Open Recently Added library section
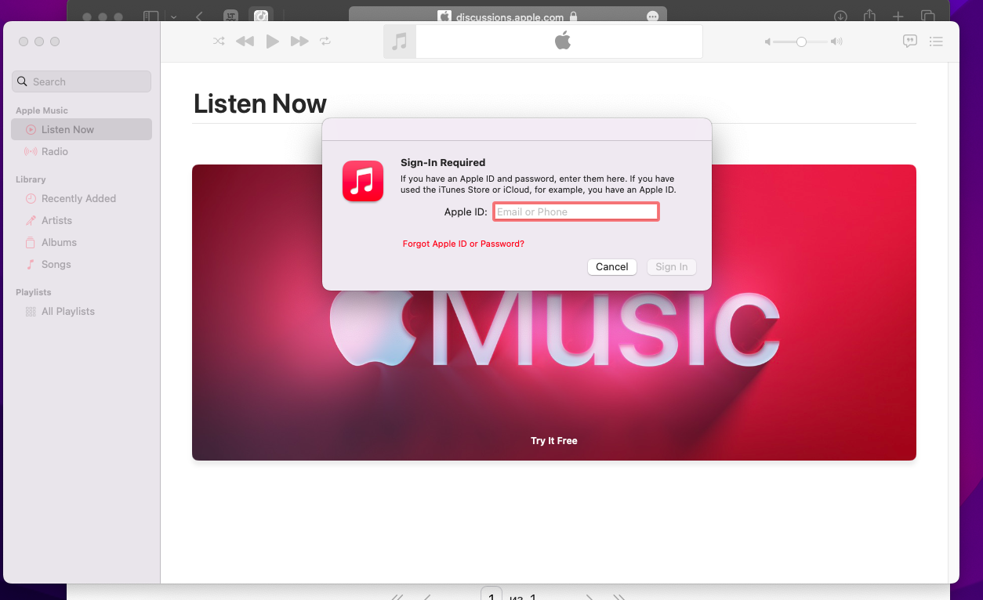Image resolution: width=983 pixels, height=600 pixels. point(82,198)
